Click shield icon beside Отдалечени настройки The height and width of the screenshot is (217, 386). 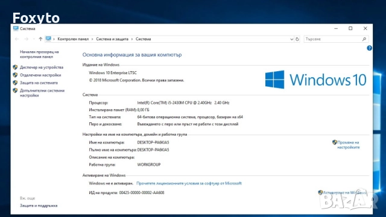(x=15, y=75)
